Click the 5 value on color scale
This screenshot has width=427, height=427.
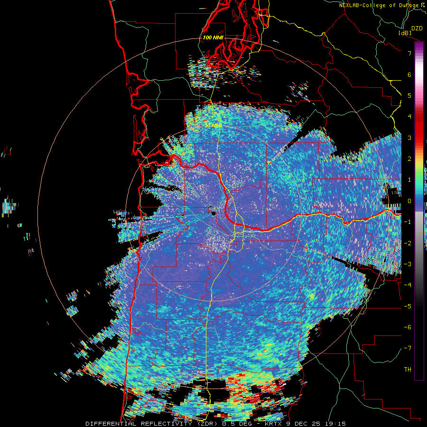[409, 95]
